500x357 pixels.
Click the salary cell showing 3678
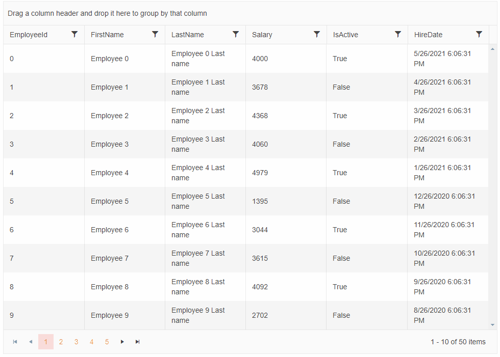[x=260, y=87]
